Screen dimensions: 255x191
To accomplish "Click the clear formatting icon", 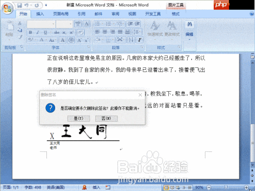I will pyautogui.click(x=81, y=32).
